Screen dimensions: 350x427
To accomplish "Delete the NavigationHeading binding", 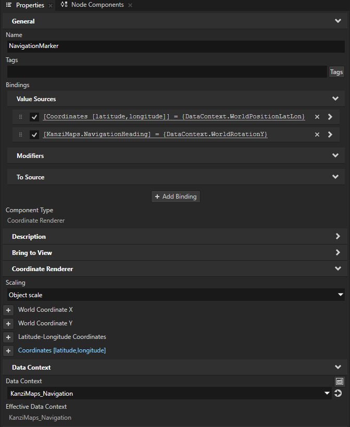I will (x=317, y=134).
